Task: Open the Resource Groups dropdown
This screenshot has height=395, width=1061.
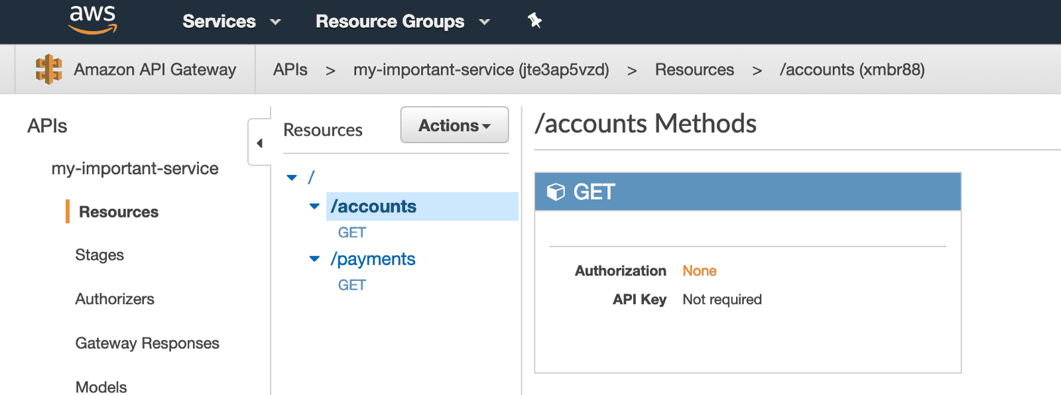Action: coord(403,21)
